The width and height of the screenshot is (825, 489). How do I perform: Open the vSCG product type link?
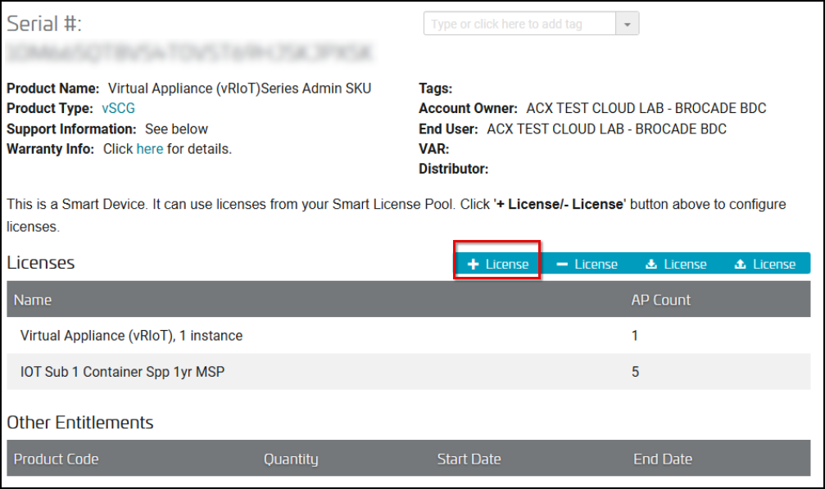(118, 108)
